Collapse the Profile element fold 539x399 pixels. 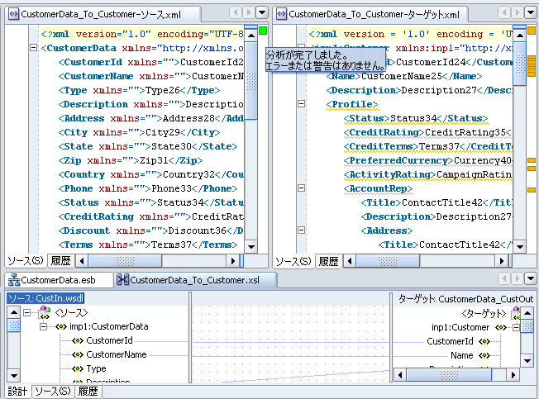click(301, 104)
